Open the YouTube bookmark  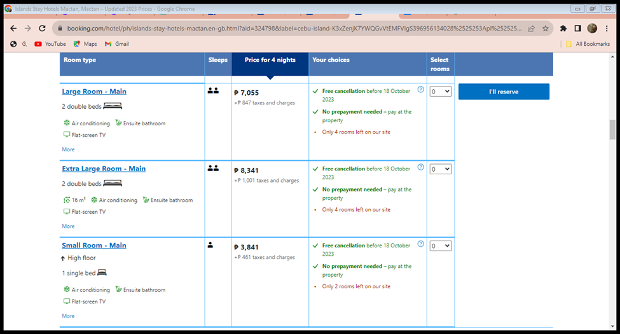(x=50, y=44)
